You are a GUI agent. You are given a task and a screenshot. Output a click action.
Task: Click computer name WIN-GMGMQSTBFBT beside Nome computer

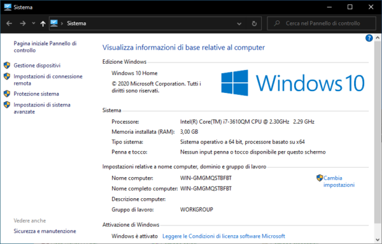click(x=206, y=178)
